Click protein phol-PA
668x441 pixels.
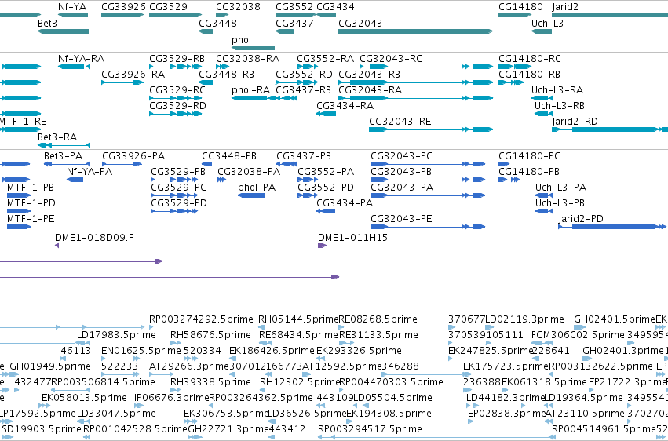coord(257,188)
